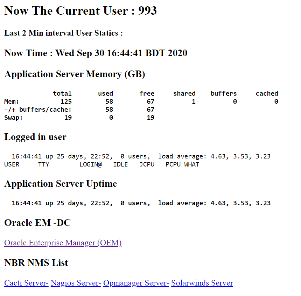Viewport: 301px width, 296px height.
Task: Click the 'Now Time : Wed Sep 30 16:44:41 BDT 2020' text
Action: (x=96, y=53)
